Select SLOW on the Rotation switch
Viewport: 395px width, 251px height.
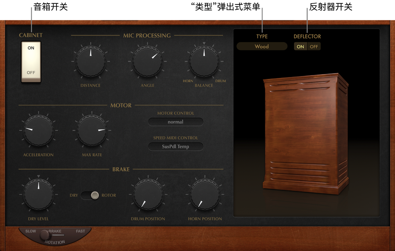click(31, 231)
